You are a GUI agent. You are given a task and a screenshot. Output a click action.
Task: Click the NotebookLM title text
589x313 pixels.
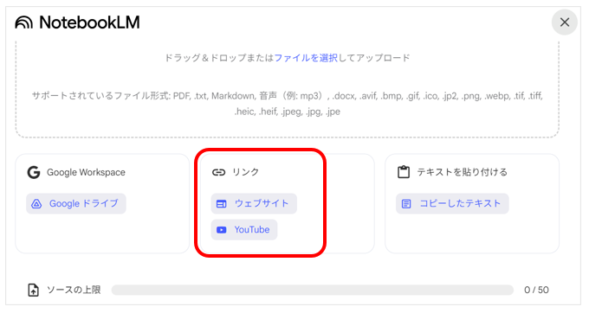click(89, 22)
